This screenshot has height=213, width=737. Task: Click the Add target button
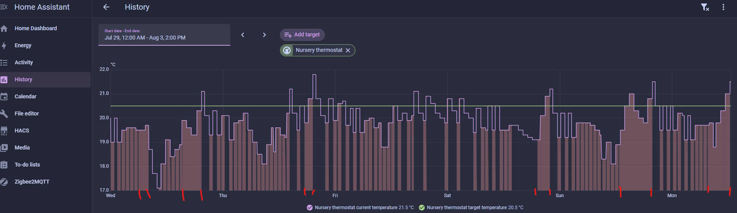(x=302, y=35)
